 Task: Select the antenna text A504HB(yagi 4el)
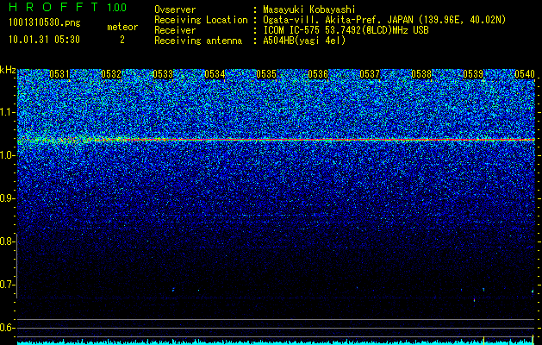[x=304, y=41]
